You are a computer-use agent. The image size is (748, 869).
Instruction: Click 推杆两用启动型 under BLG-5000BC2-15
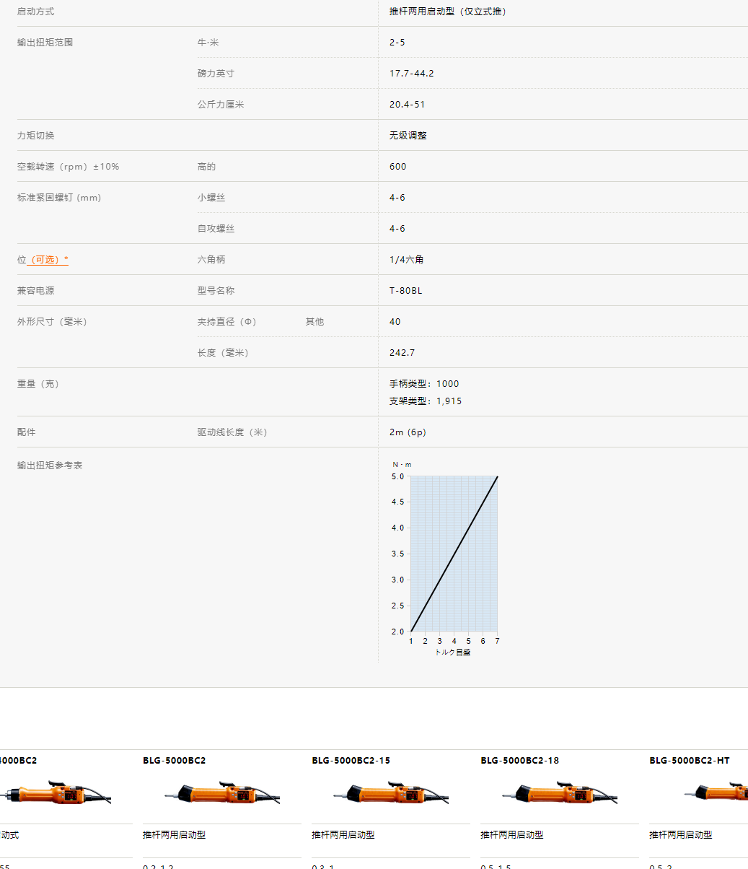click(343, 835)
